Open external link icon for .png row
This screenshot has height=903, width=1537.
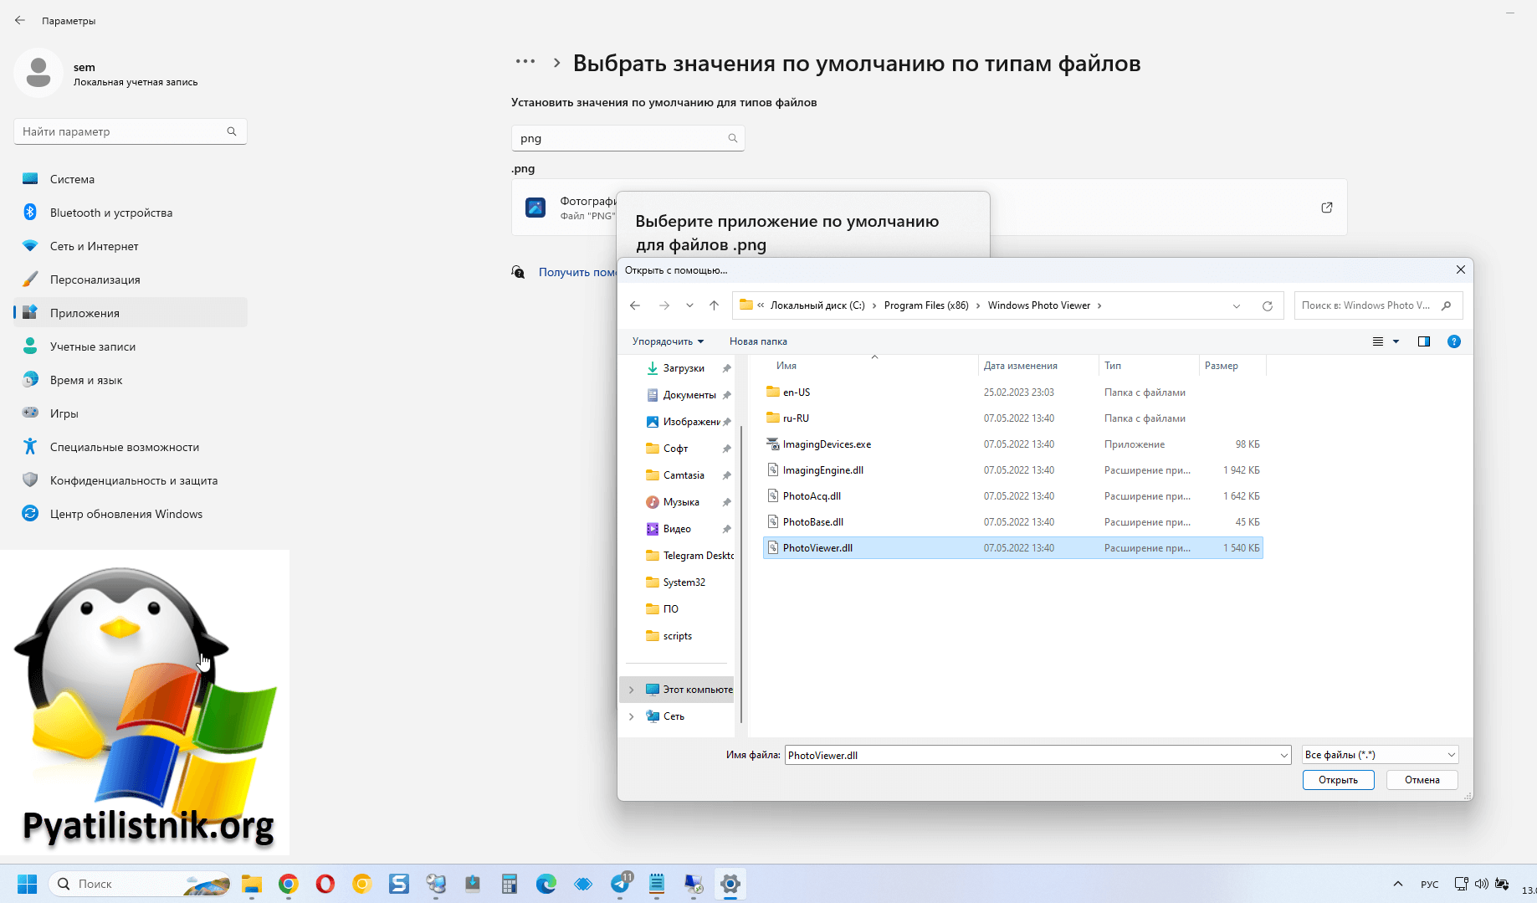(1326, 208)
